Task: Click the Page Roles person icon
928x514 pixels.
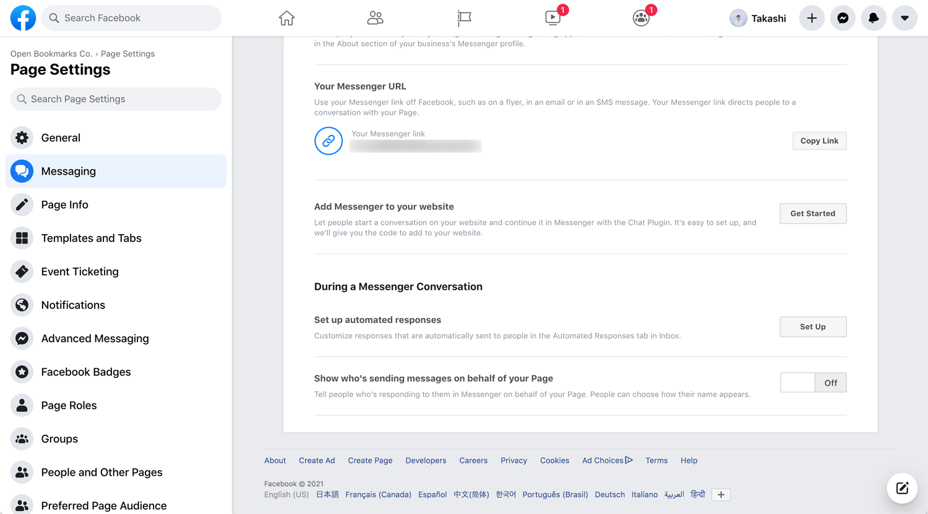Action: 22,405
